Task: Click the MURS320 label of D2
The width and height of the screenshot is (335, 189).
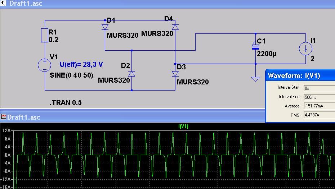Action: click(x=114, y=80)
